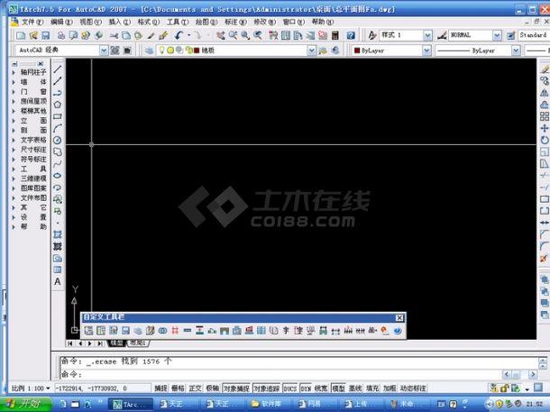The image size is (550, 412).
Task: Click the New file icon
Action: 21,35
